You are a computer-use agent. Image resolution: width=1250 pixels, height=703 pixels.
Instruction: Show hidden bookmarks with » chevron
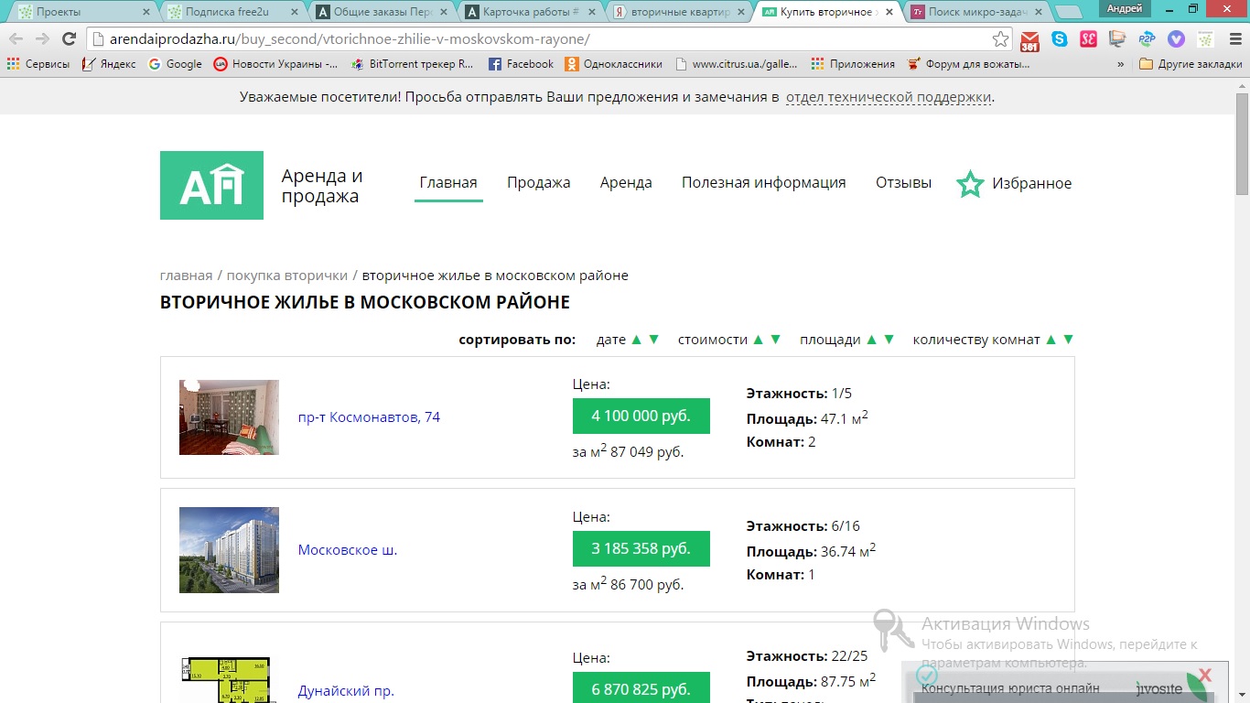point(1121,64)
